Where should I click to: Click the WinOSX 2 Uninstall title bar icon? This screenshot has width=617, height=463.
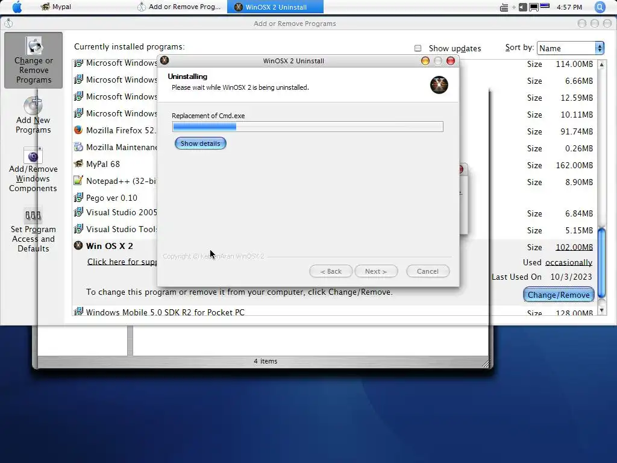tap(164, 60)
